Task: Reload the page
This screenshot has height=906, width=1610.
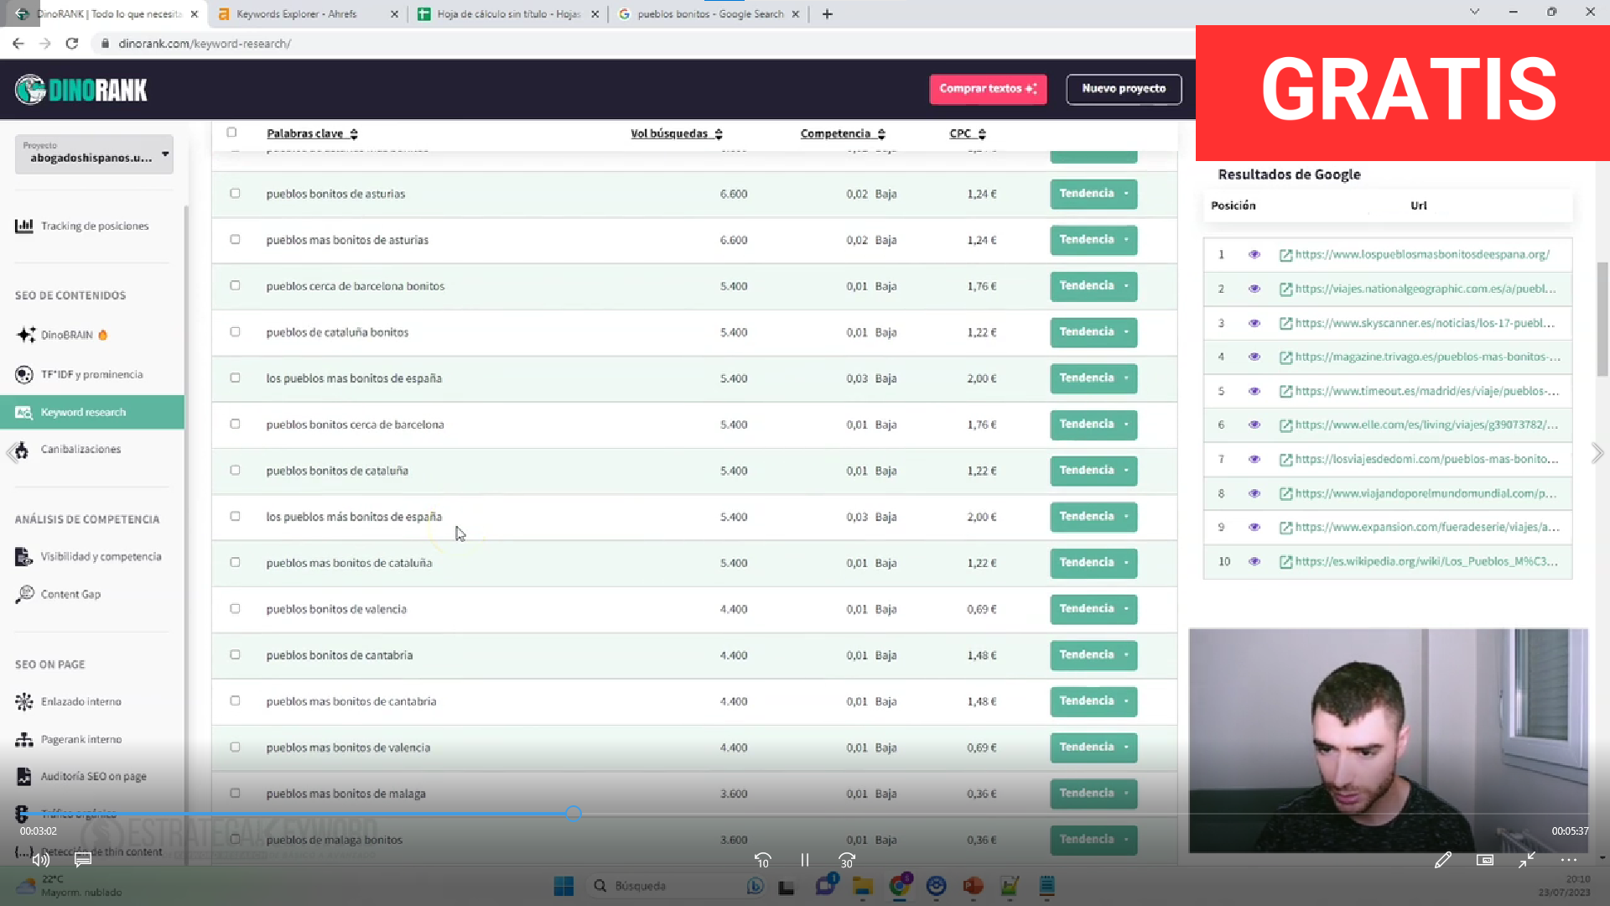Action: coord(72,44)
